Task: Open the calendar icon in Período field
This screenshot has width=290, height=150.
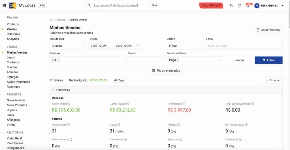Action: 137,46
